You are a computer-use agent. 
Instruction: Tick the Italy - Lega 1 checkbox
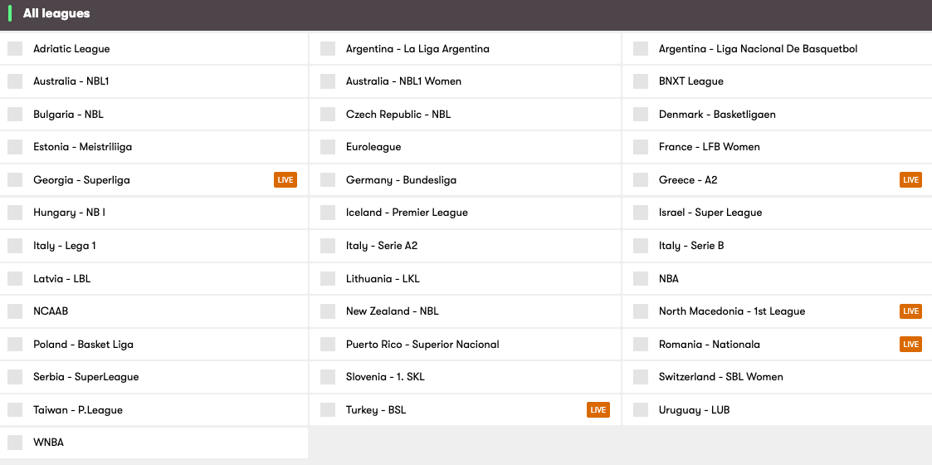click(x=15, y=246)
